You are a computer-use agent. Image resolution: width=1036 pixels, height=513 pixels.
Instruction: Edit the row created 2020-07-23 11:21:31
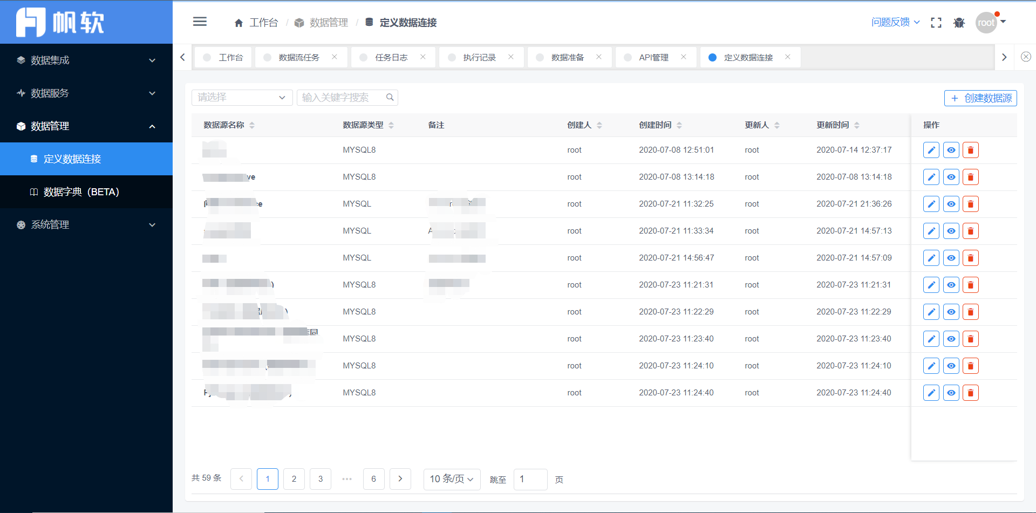coord(931,285)
